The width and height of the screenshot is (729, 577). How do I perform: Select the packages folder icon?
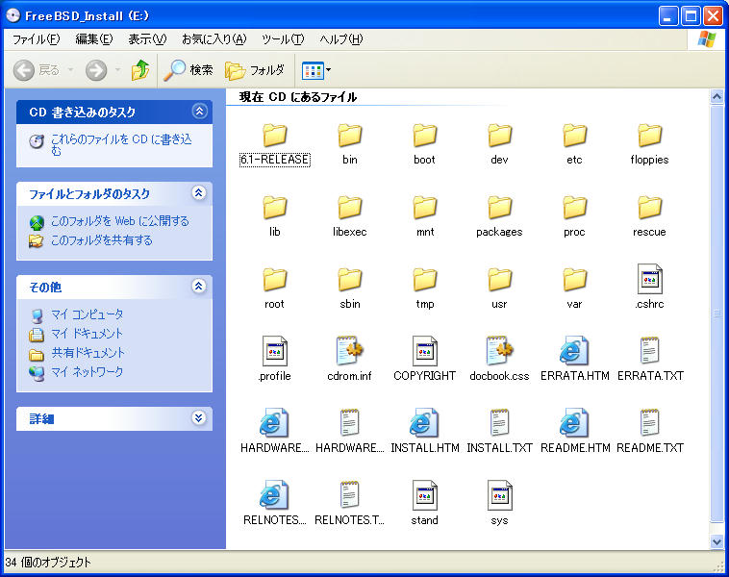pyautogui.click(x=499, y=208)
